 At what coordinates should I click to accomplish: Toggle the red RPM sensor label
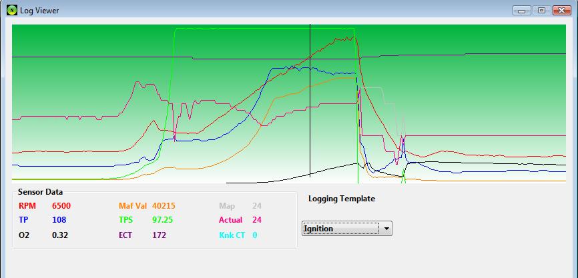point(26,206)
